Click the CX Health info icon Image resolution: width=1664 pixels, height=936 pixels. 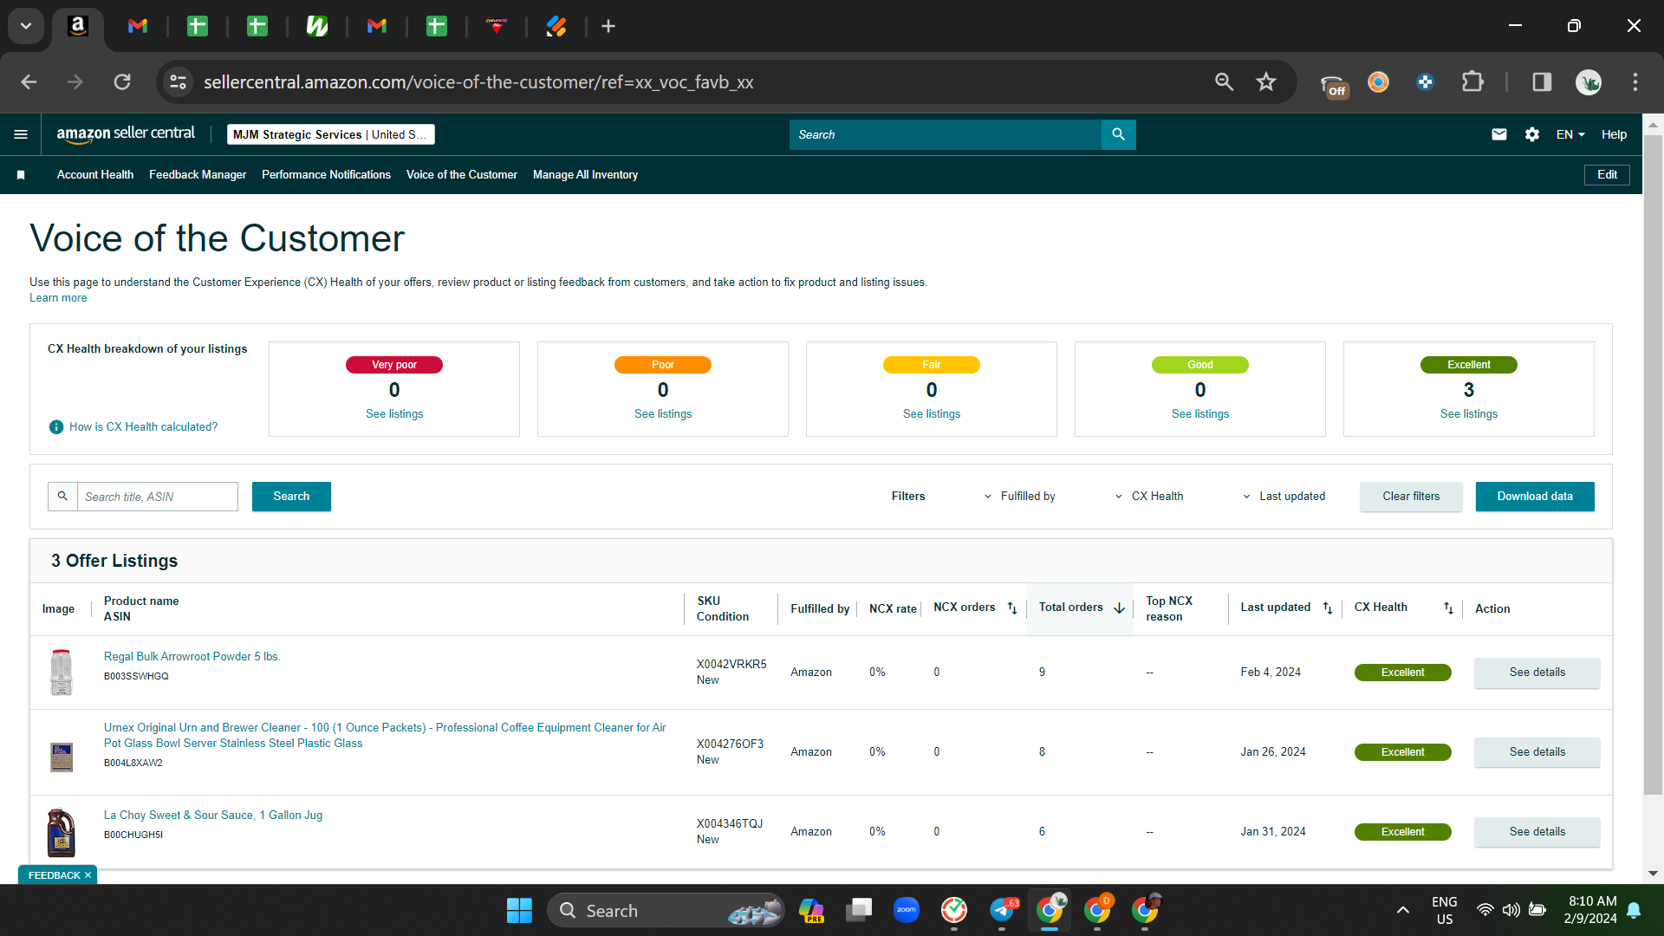pyautogui.click(x=56, y=427)
